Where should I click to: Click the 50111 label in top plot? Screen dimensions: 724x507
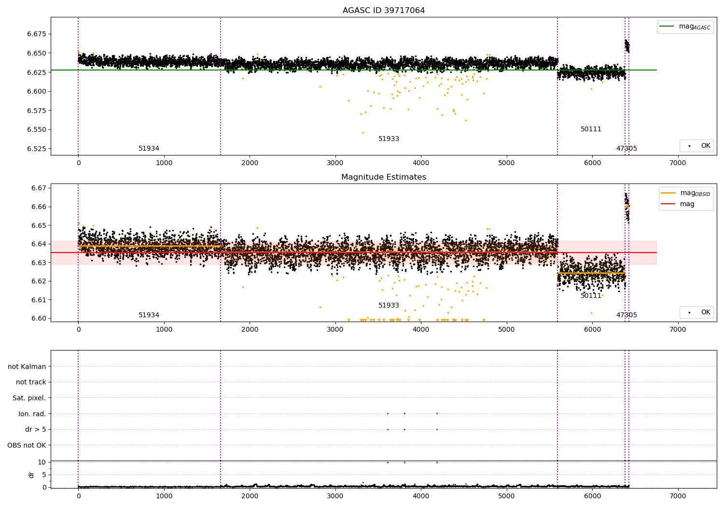(x=591, y=129)
